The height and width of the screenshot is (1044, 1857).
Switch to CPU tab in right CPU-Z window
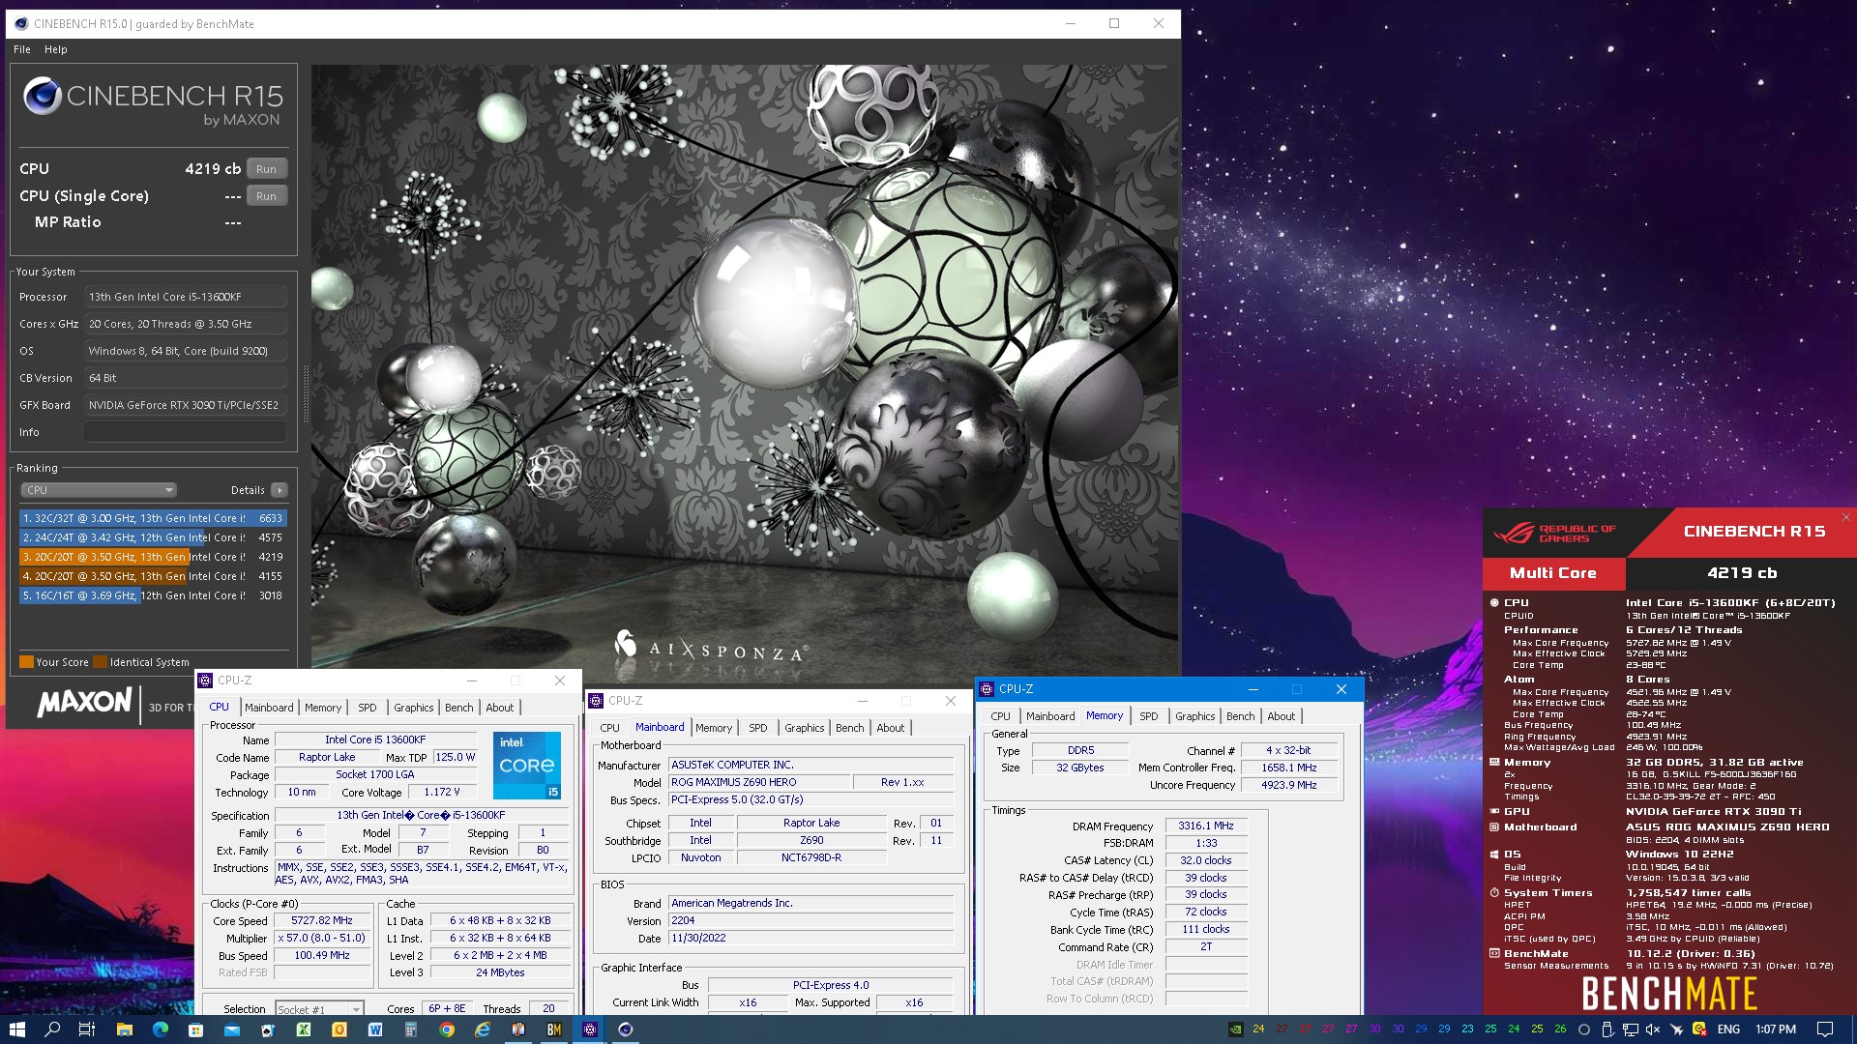pyautogui.click(x=1000, y=716)
